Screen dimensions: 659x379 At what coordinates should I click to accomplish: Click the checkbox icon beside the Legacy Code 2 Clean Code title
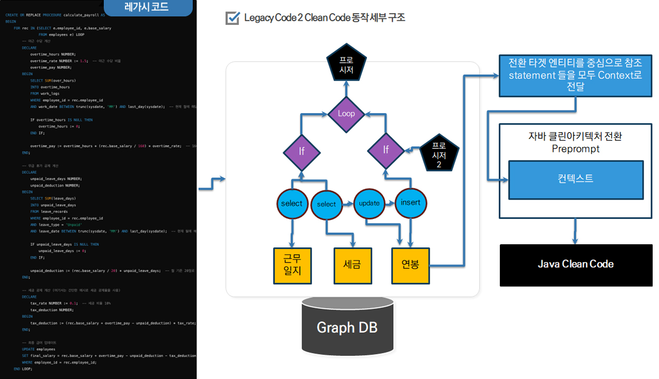[x=232, y=18]
